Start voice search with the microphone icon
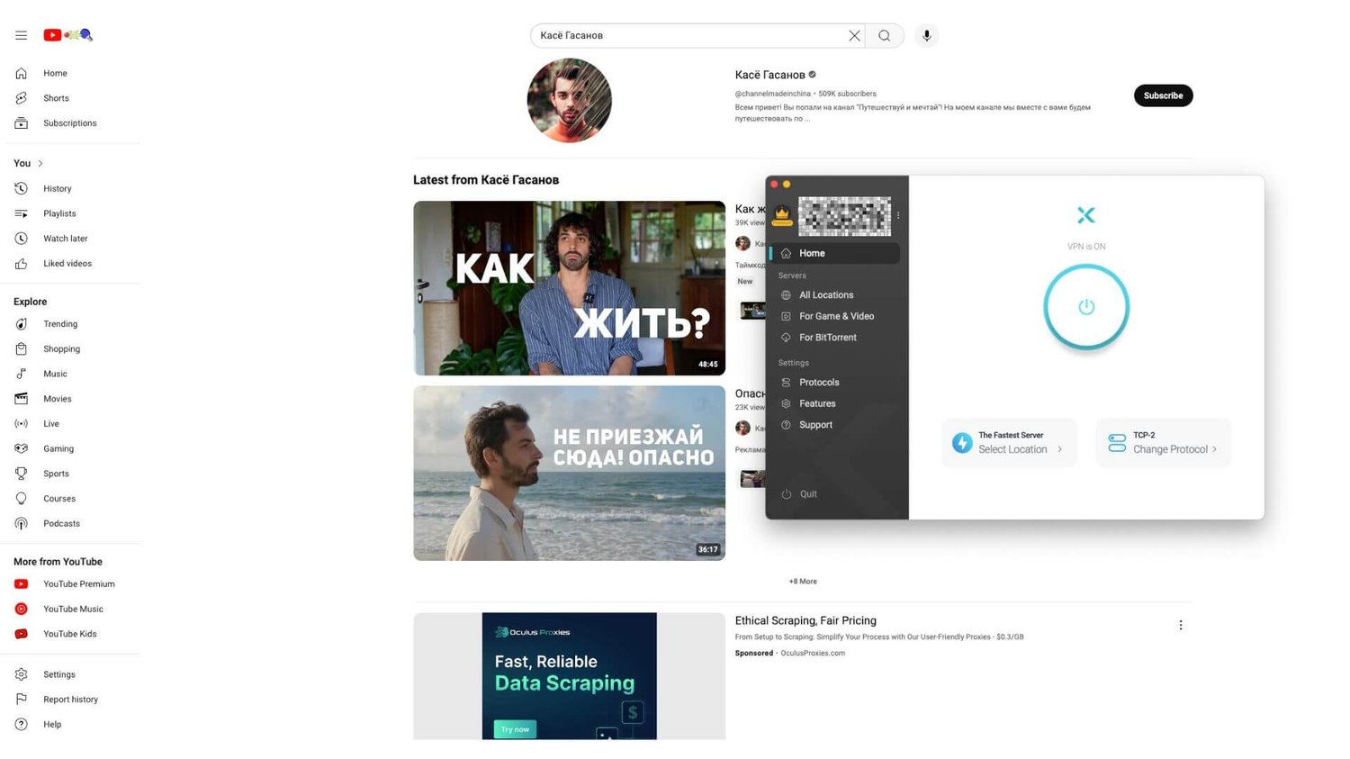This screenshot has width=1350, height=759. coord(926,35)
